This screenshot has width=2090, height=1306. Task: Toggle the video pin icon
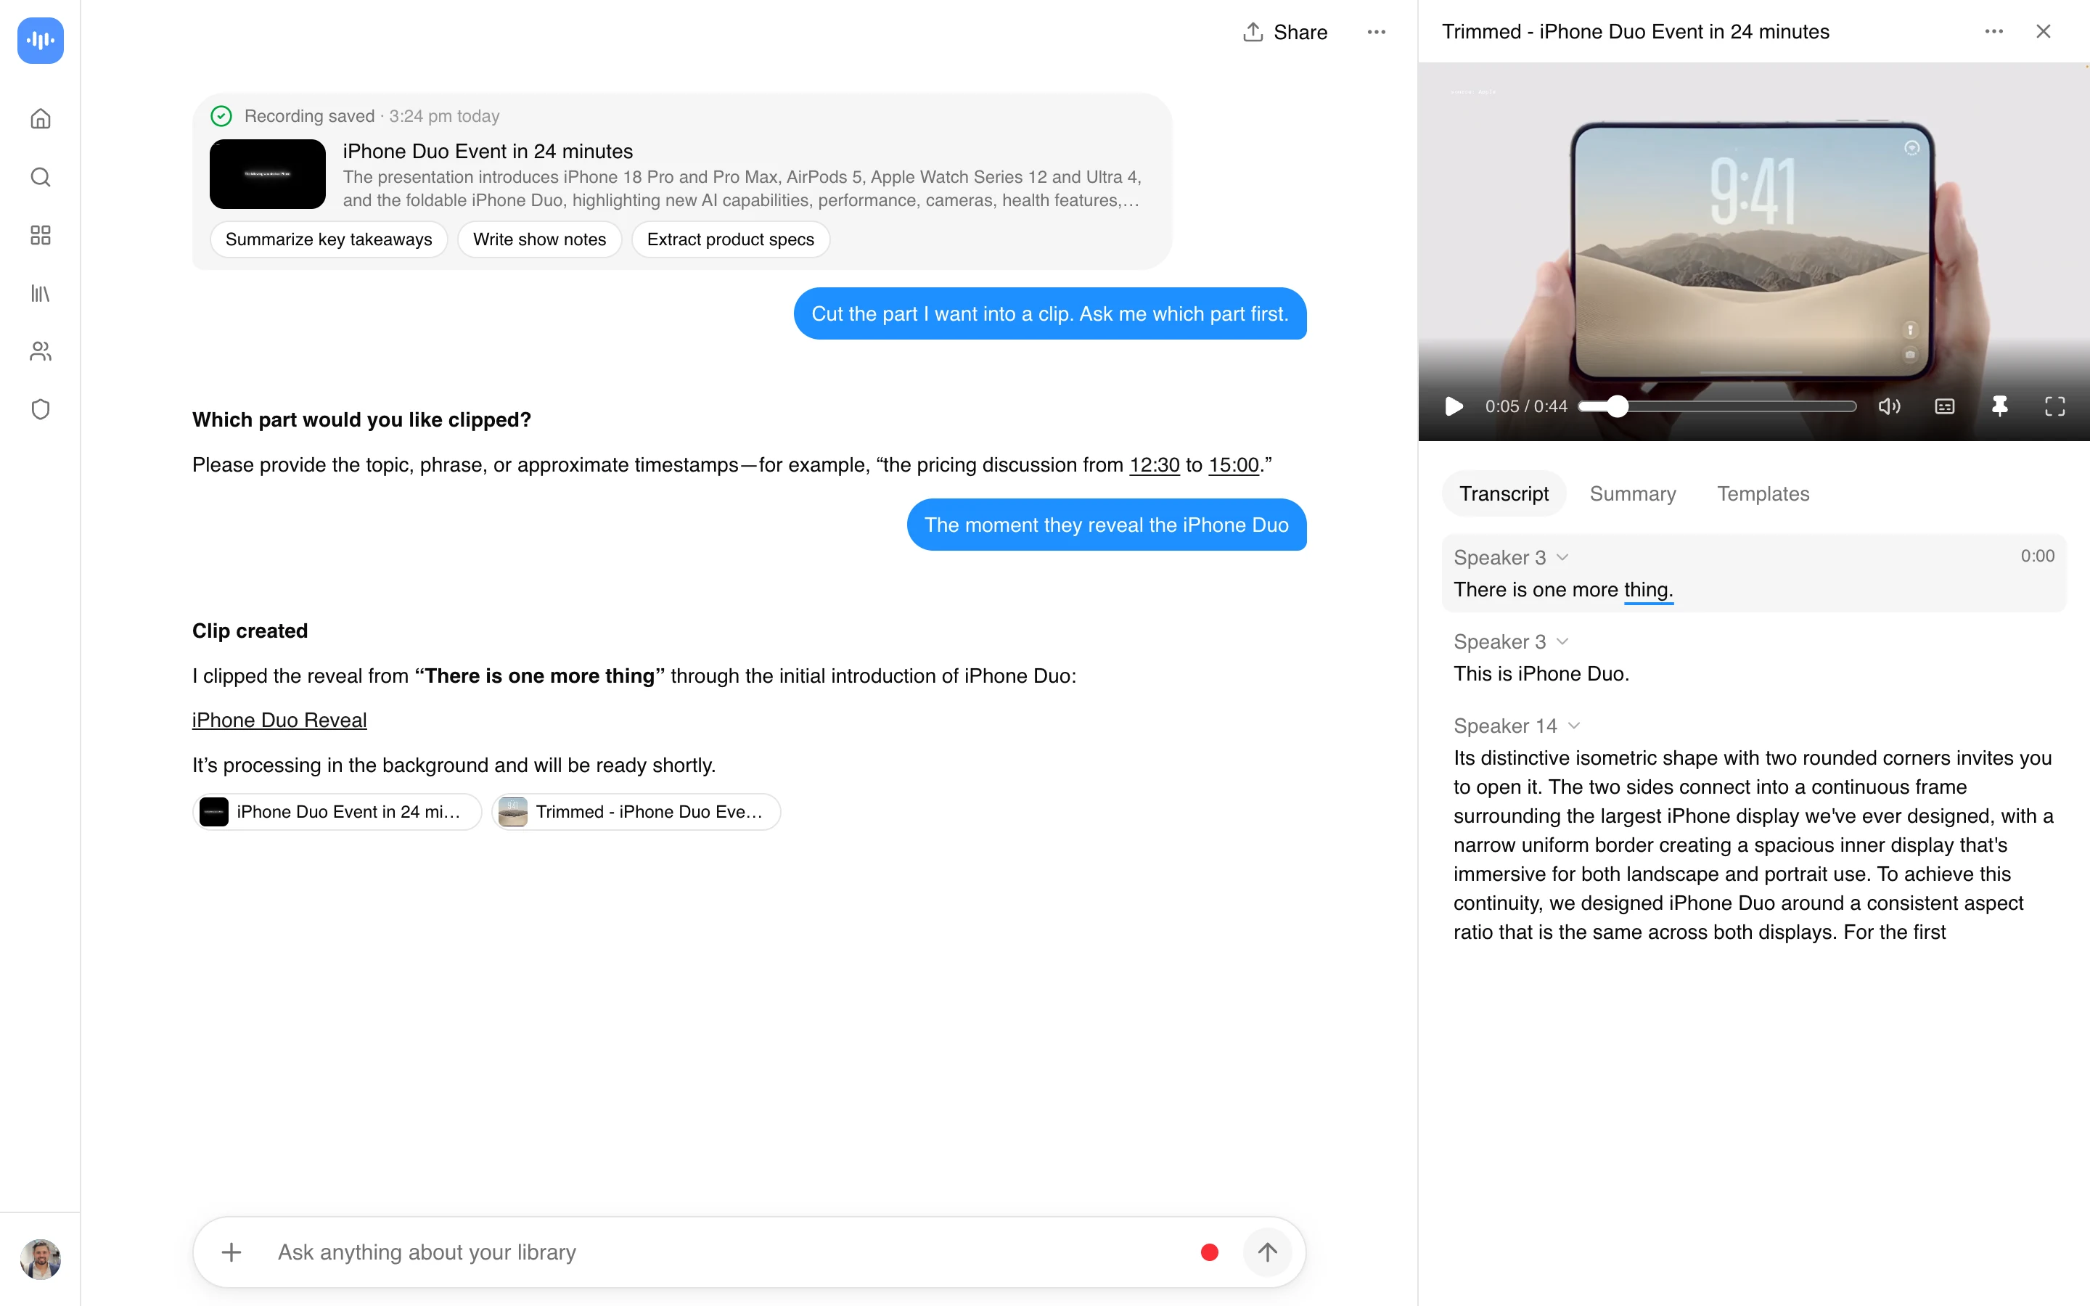point(1999,406)
